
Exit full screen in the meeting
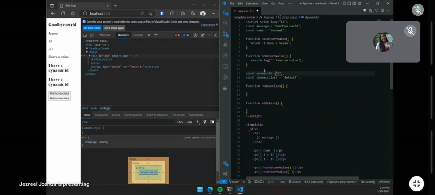pyautogui.click(x=416, y=184)
